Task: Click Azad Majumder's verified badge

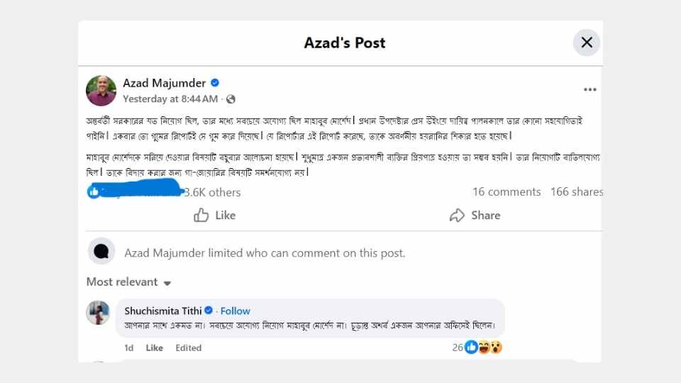Action: tap(215, 83)
